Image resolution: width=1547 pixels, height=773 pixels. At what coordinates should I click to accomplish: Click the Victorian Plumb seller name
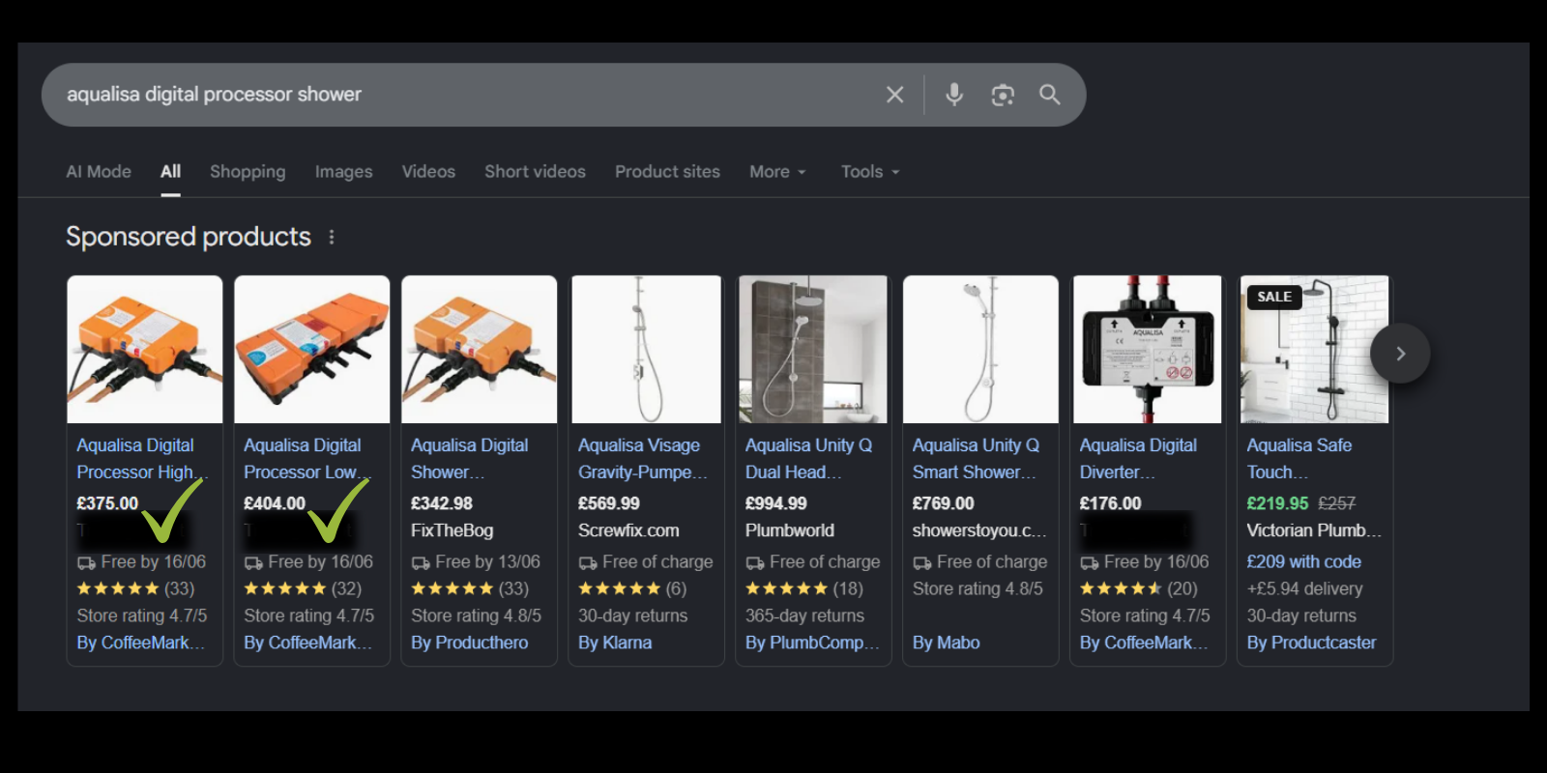pos(1314,530)
